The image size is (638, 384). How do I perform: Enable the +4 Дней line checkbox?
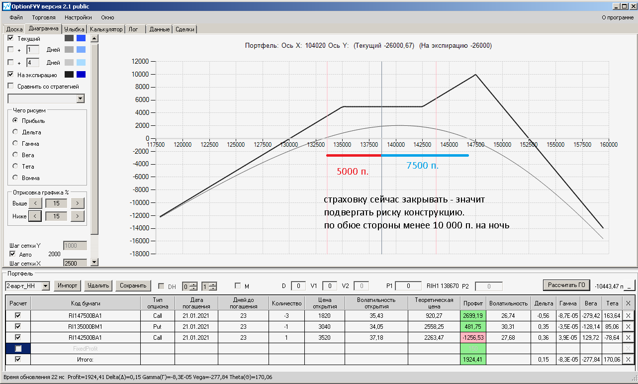(x=10, y=63)
